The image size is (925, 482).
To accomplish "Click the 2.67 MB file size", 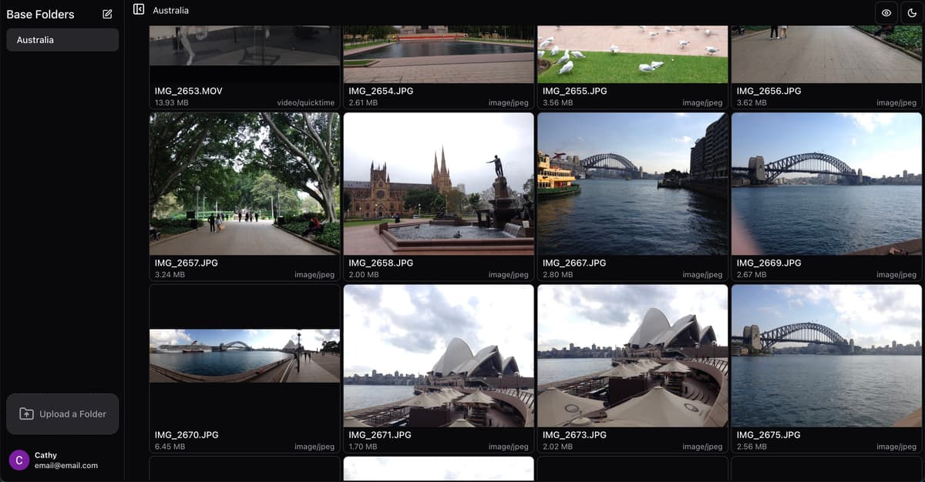I will (x=752, y=275).
